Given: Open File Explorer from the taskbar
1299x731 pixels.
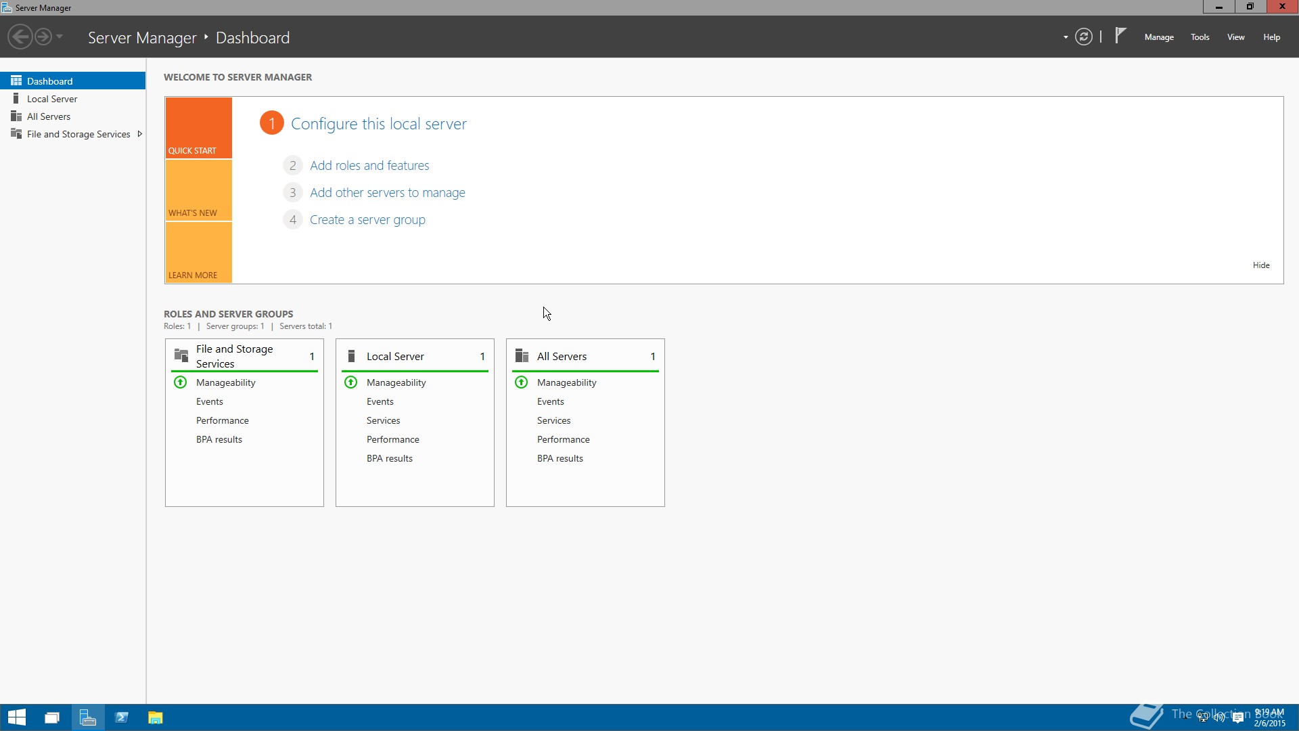Looking at the screenshot, I should point(156,717).
